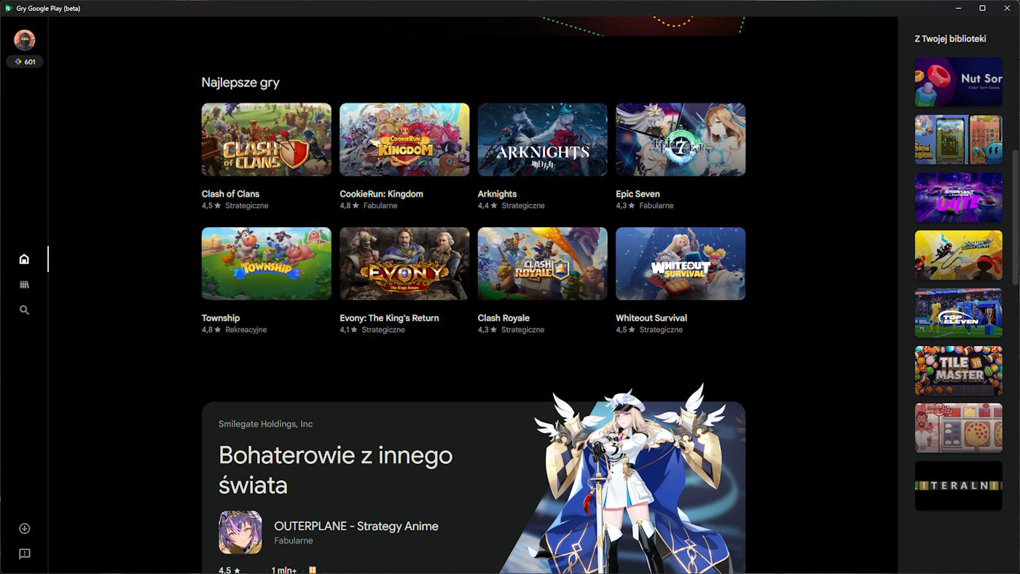1020x574 pixels.
Task: Open the Downloads icon in sidebar
Action: click(24, 529)
